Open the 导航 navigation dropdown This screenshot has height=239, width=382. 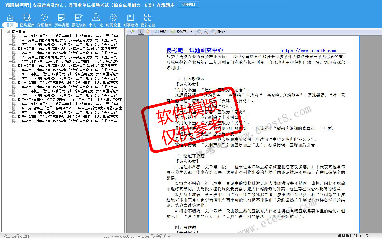pos(162,32)
